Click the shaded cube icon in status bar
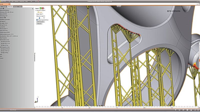This screenshot has width=200, height=112. point(187,110)
